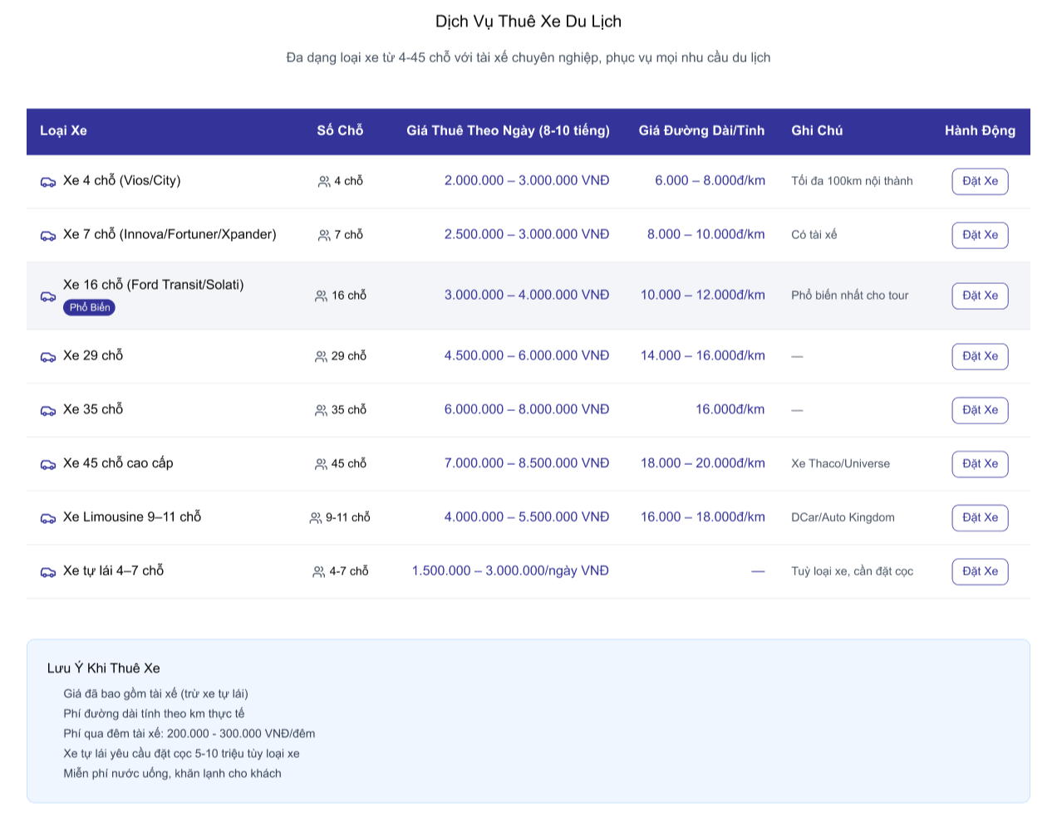Reserve Xe 29 chỗ via Đặt Xe button
This screenshot has height=817, width=1057.
(980, 356)
